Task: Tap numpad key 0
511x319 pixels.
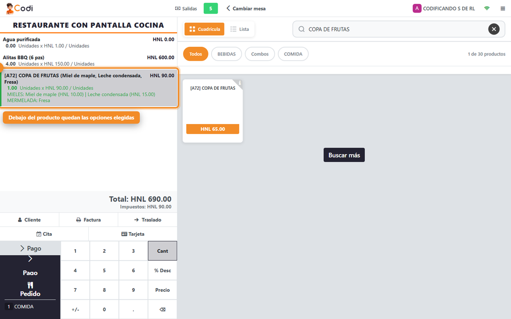Action: tap(104, 309)
